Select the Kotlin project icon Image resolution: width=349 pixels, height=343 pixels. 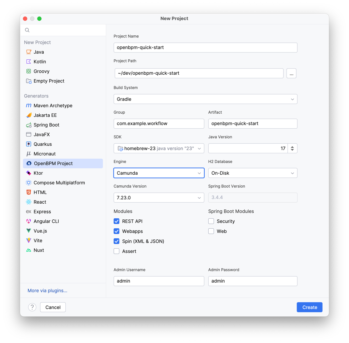click(29, 62)
